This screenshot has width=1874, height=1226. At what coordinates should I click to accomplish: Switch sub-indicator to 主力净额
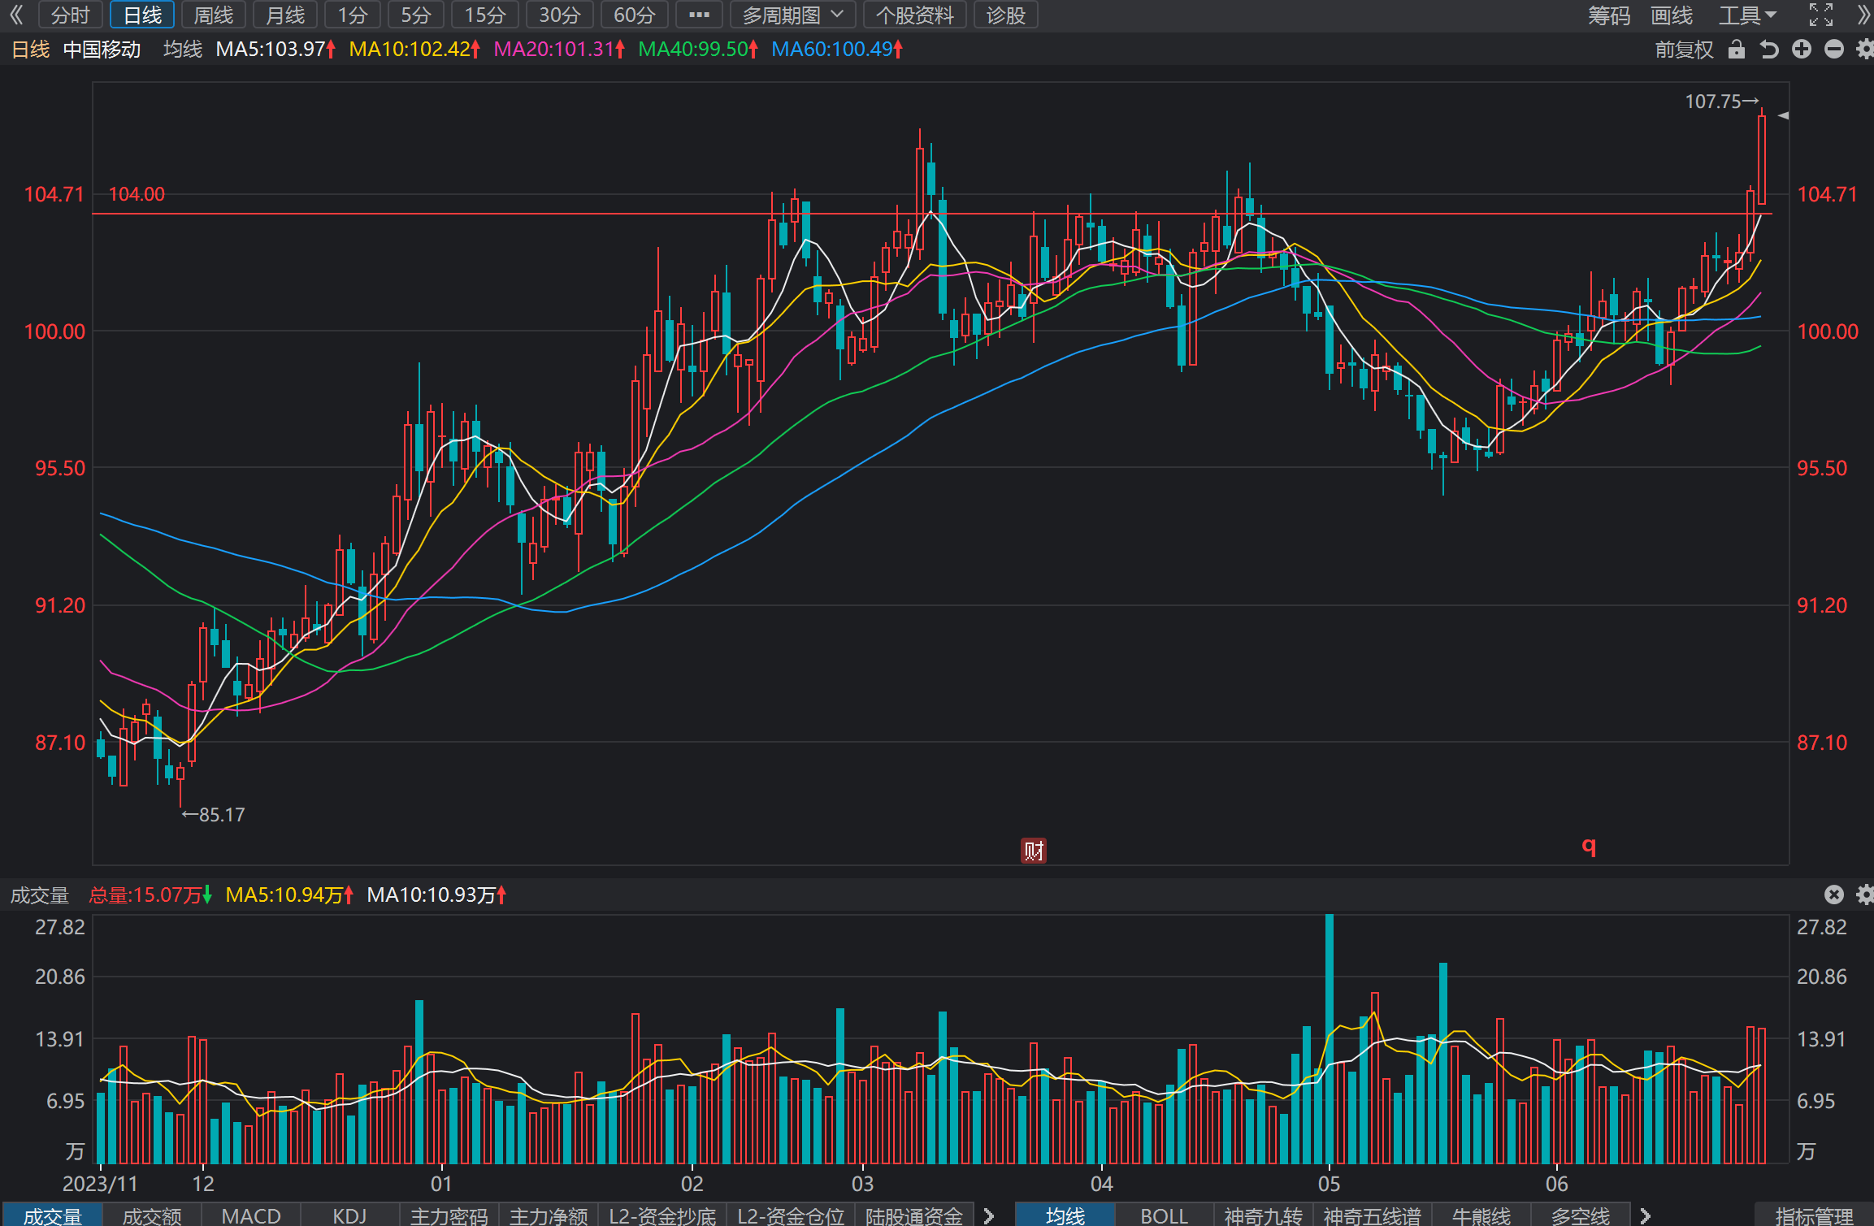pos(549,1215)
